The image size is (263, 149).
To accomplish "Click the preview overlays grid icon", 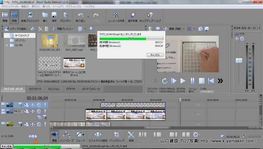I will pyautogui.click(x=189, y=29).
